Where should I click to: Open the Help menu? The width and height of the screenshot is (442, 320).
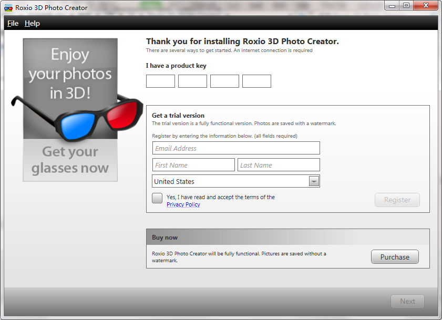pos(32,24)
